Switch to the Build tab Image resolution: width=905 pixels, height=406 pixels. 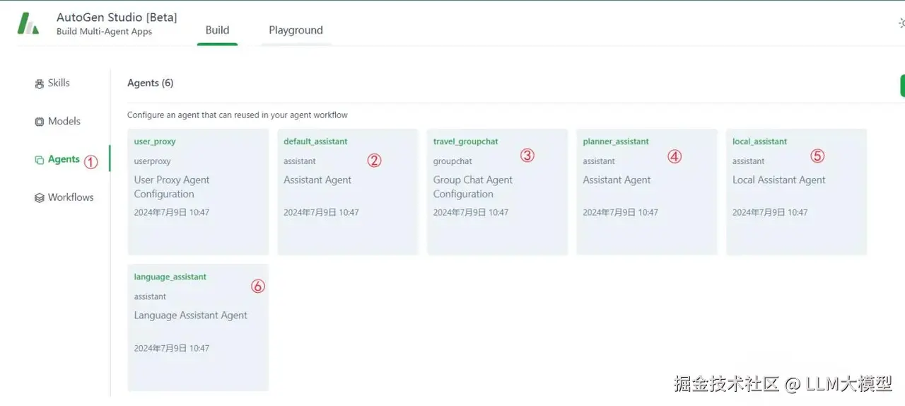point(217,30)
